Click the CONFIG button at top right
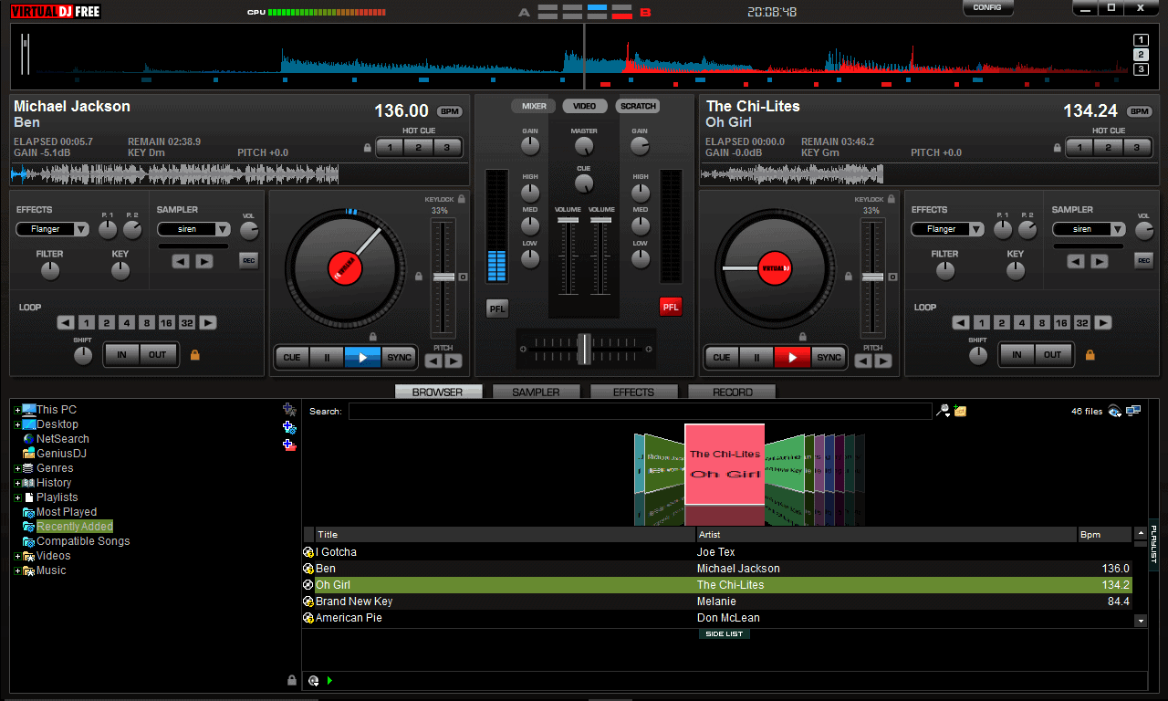The height and width of the screenshot is (701, 1168). (x=988, y=7)
